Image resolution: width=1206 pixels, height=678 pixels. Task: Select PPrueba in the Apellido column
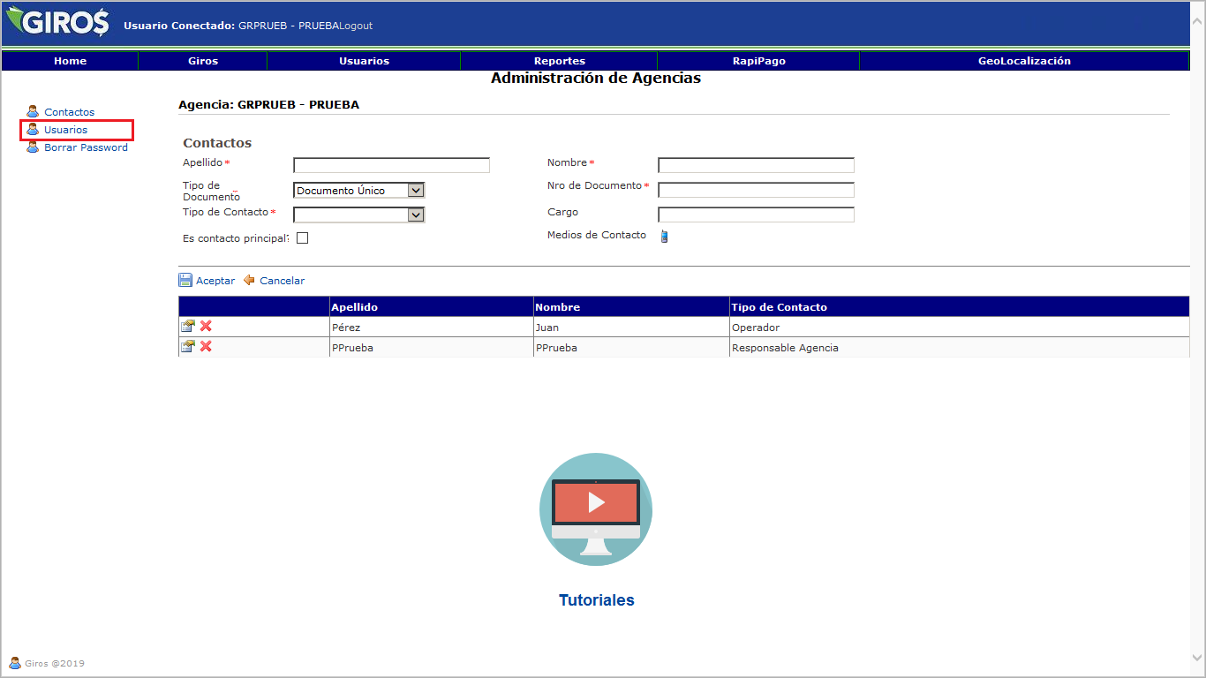(431, 347)
